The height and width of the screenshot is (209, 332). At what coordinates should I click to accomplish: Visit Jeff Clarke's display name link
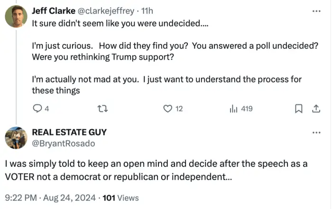pyautogui.click(x=53, y=11)
